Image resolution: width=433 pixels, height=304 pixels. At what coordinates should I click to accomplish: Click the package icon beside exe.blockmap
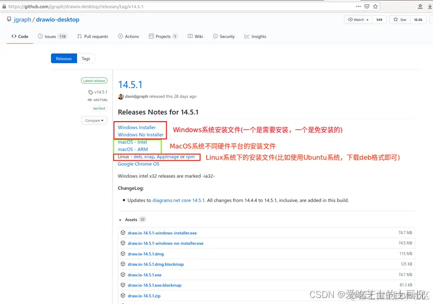(x=123, y=285)
